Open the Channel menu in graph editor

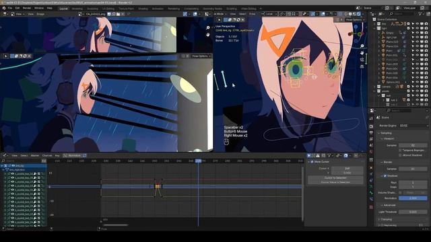[47, 155]
